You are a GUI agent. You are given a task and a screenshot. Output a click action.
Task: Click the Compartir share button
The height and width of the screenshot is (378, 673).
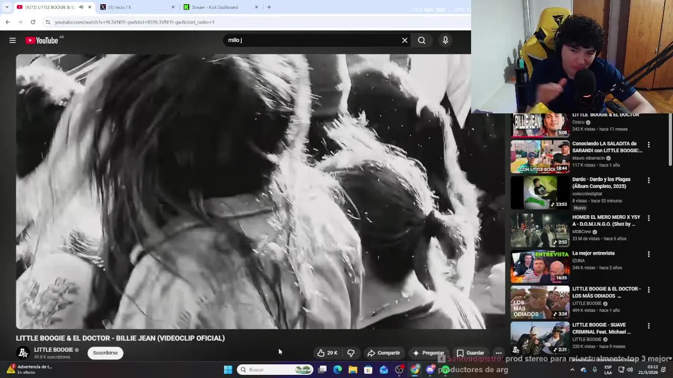click(384, 353)
